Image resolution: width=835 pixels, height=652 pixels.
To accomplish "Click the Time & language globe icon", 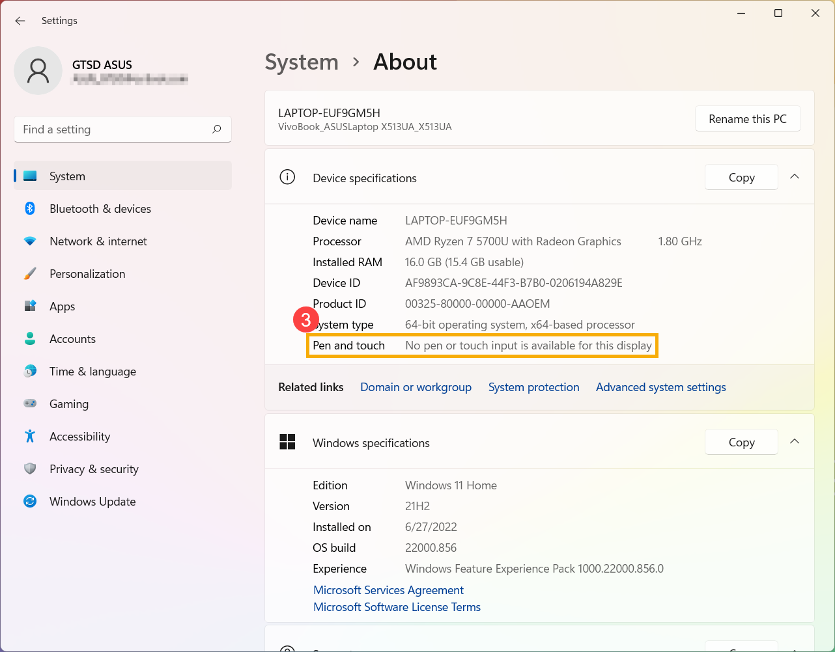I will [x=30, y=371].
